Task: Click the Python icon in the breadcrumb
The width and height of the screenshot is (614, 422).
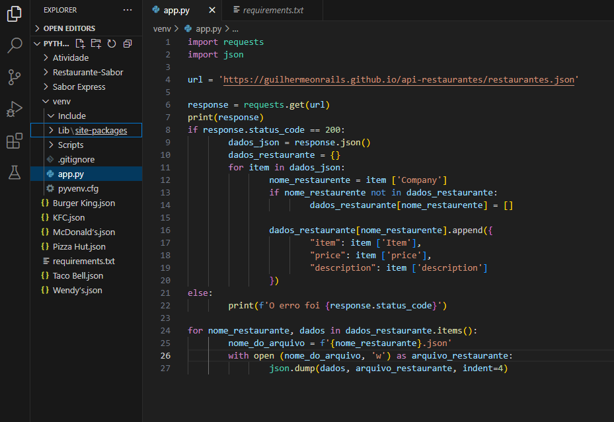Action: click(188, 28)
